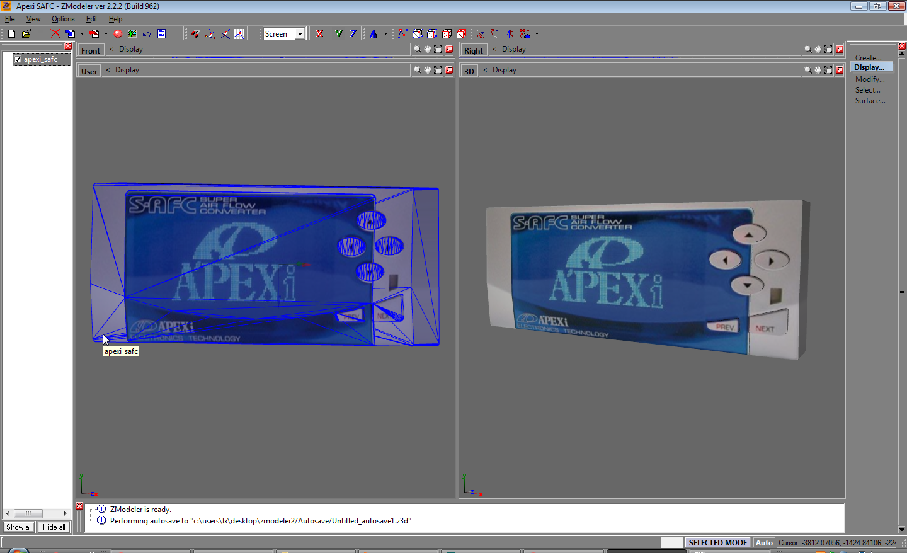Click pan hand icon in 3D viewport
The height and width of the screenshot is (553, 907).
[818, 70]
